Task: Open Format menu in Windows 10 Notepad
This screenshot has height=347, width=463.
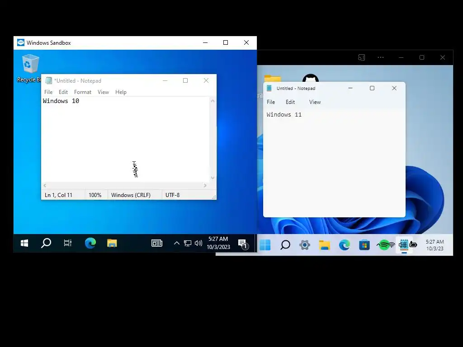Action: point(83,92)
